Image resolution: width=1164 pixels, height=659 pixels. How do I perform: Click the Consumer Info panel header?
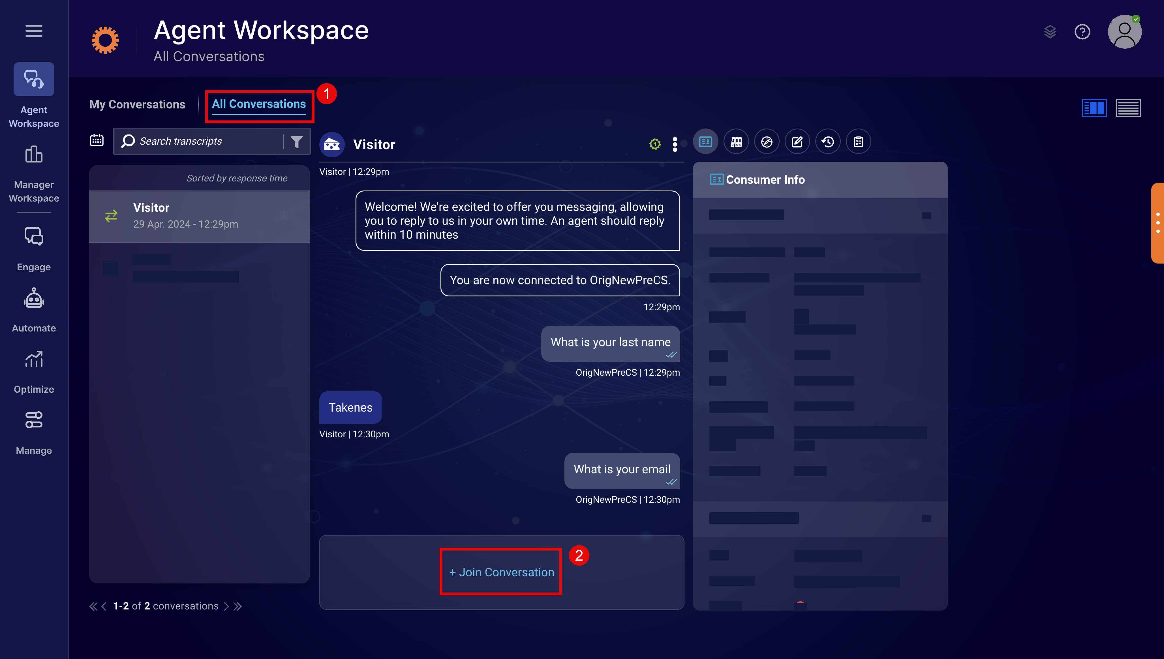pos(820,180)
